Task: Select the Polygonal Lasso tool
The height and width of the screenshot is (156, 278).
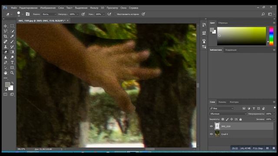Action: 6,31
